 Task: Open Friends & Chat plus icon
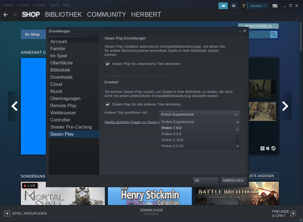point(293,213)
